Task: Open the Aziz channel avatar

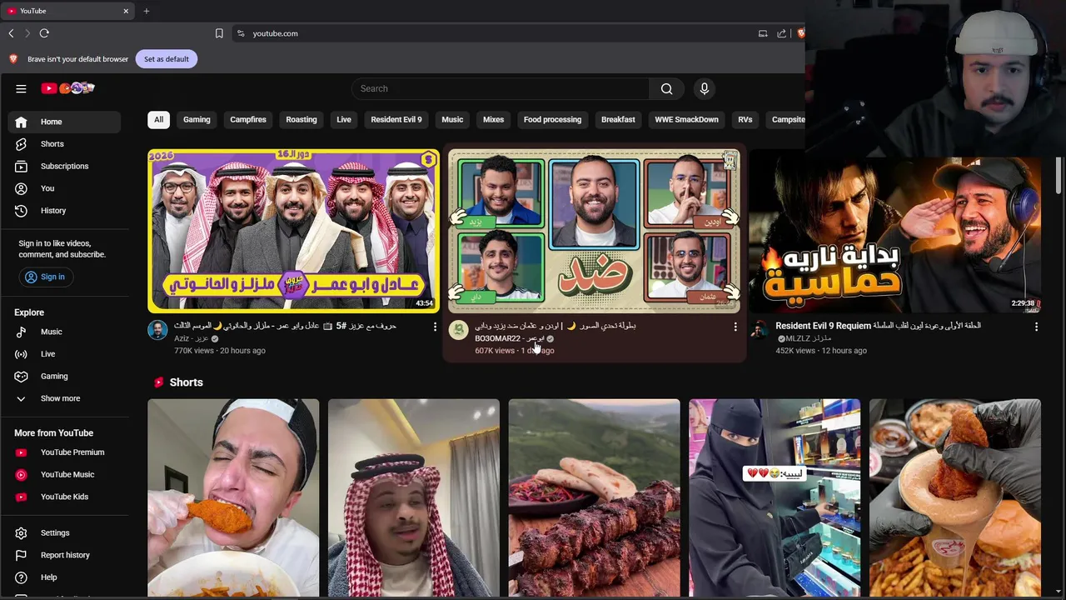Action: pyautogui.click(x=157, y=330)
